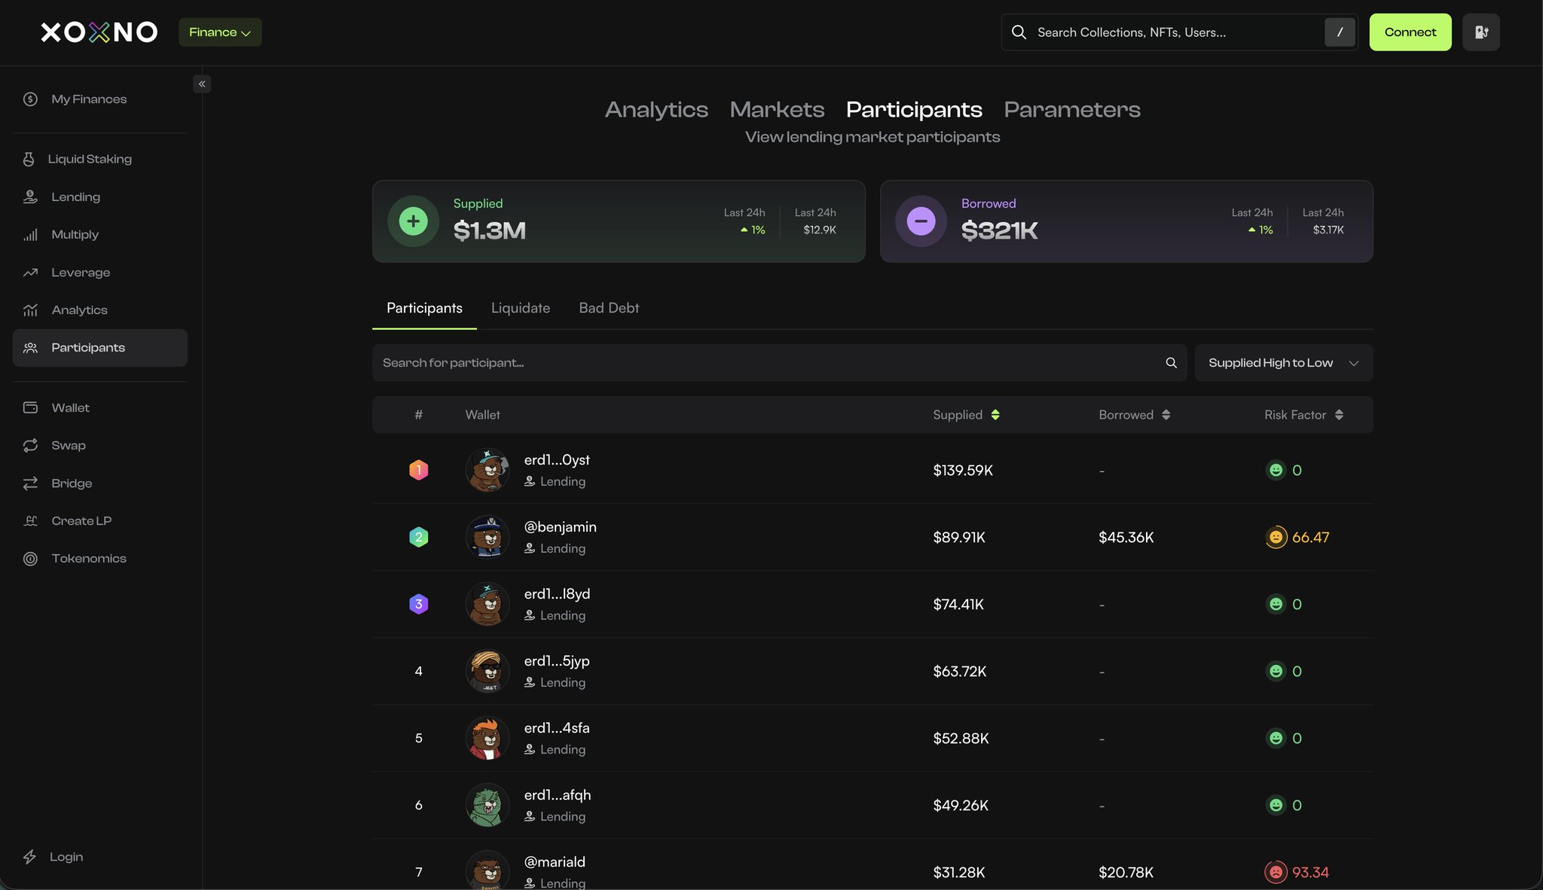Viewport: 1543px width, 890px height.
Task: Click the lightning Login icon
Action: [x=30, y=857]
